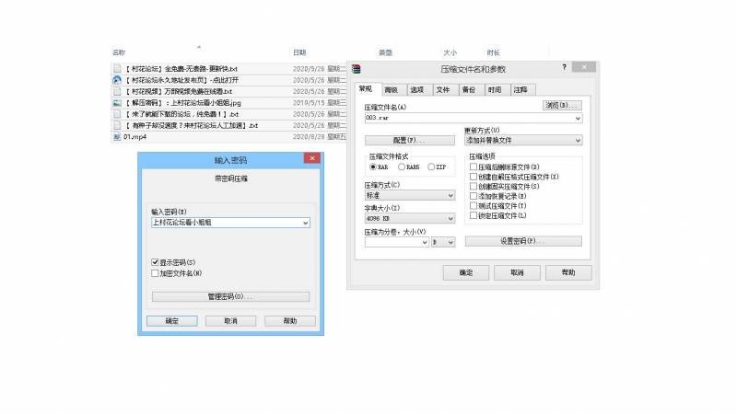737x414 pixels.
Task: Close the 输入密码 dialog with red X
Action: pyautogui.click(x=312, y=158)
